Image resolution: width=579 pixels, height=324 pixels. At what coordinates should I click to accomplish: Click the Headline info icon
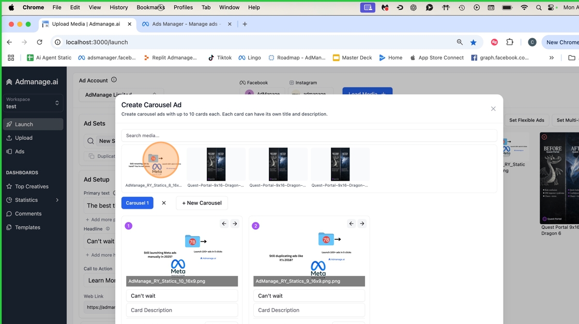point(108,229)
